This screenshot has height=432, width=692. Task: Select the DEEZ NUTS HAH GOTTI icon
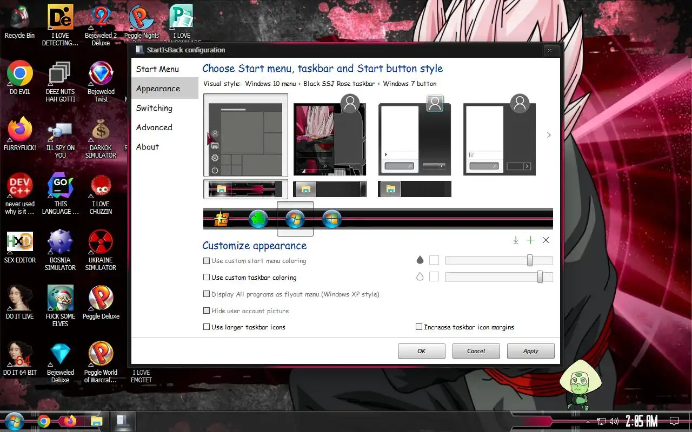pos(61,81)
